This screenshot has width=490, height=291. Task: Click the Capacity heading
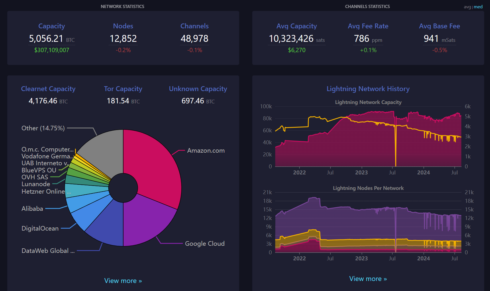tap(52, 26)
